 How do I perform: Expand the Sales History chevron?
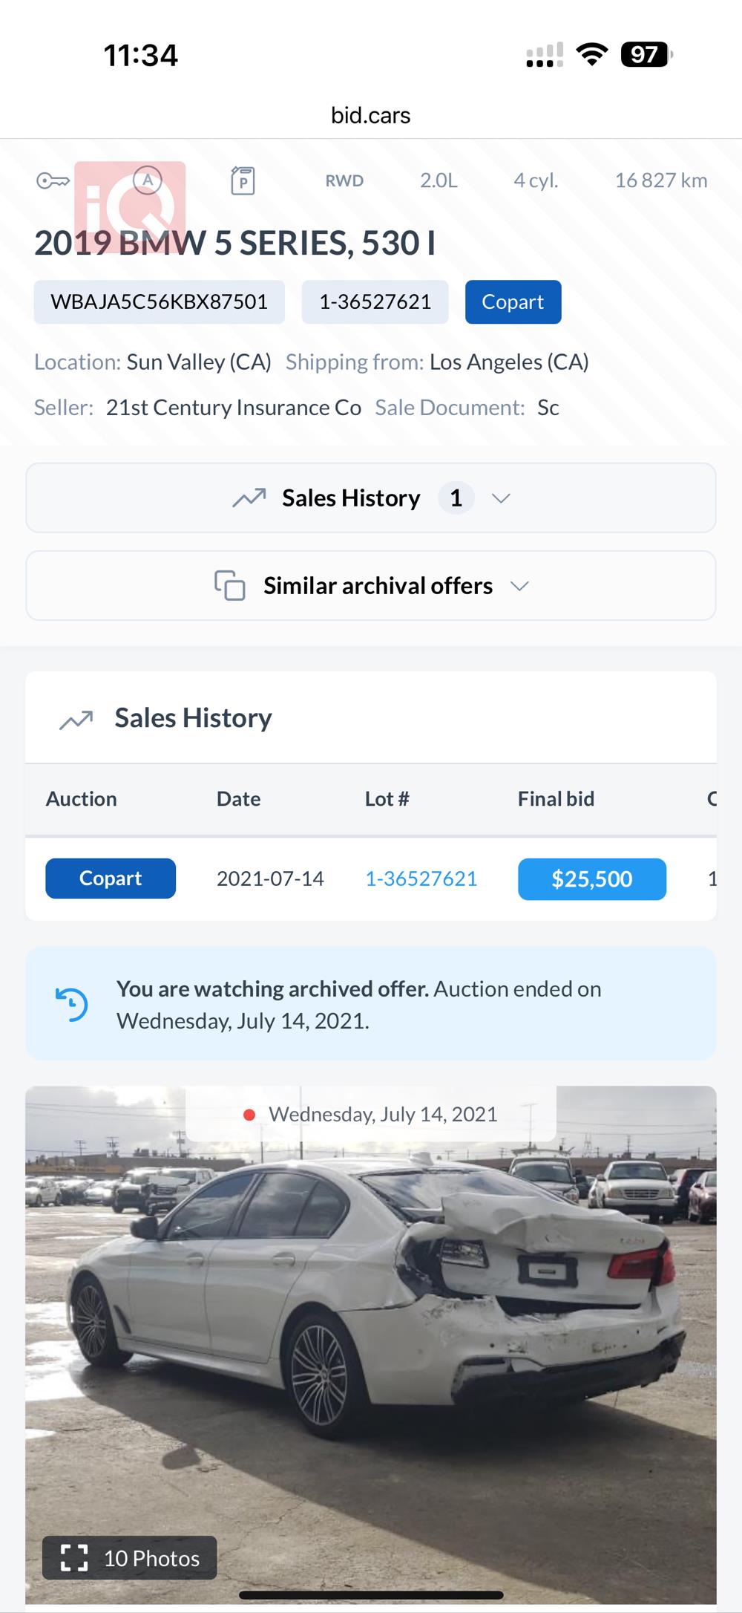click(x=502, y=498)
